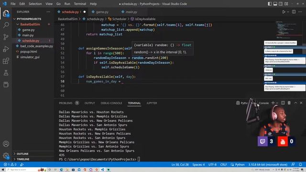Kill terminal with the trash icon

click(x=289, y=103)
